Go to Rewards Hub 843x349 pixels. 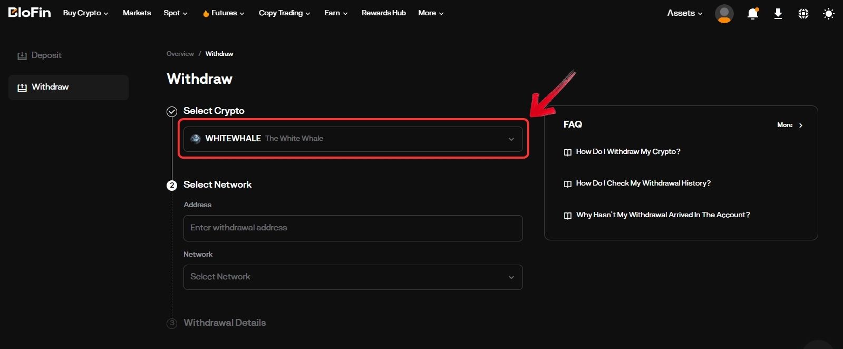pos(383,13)
